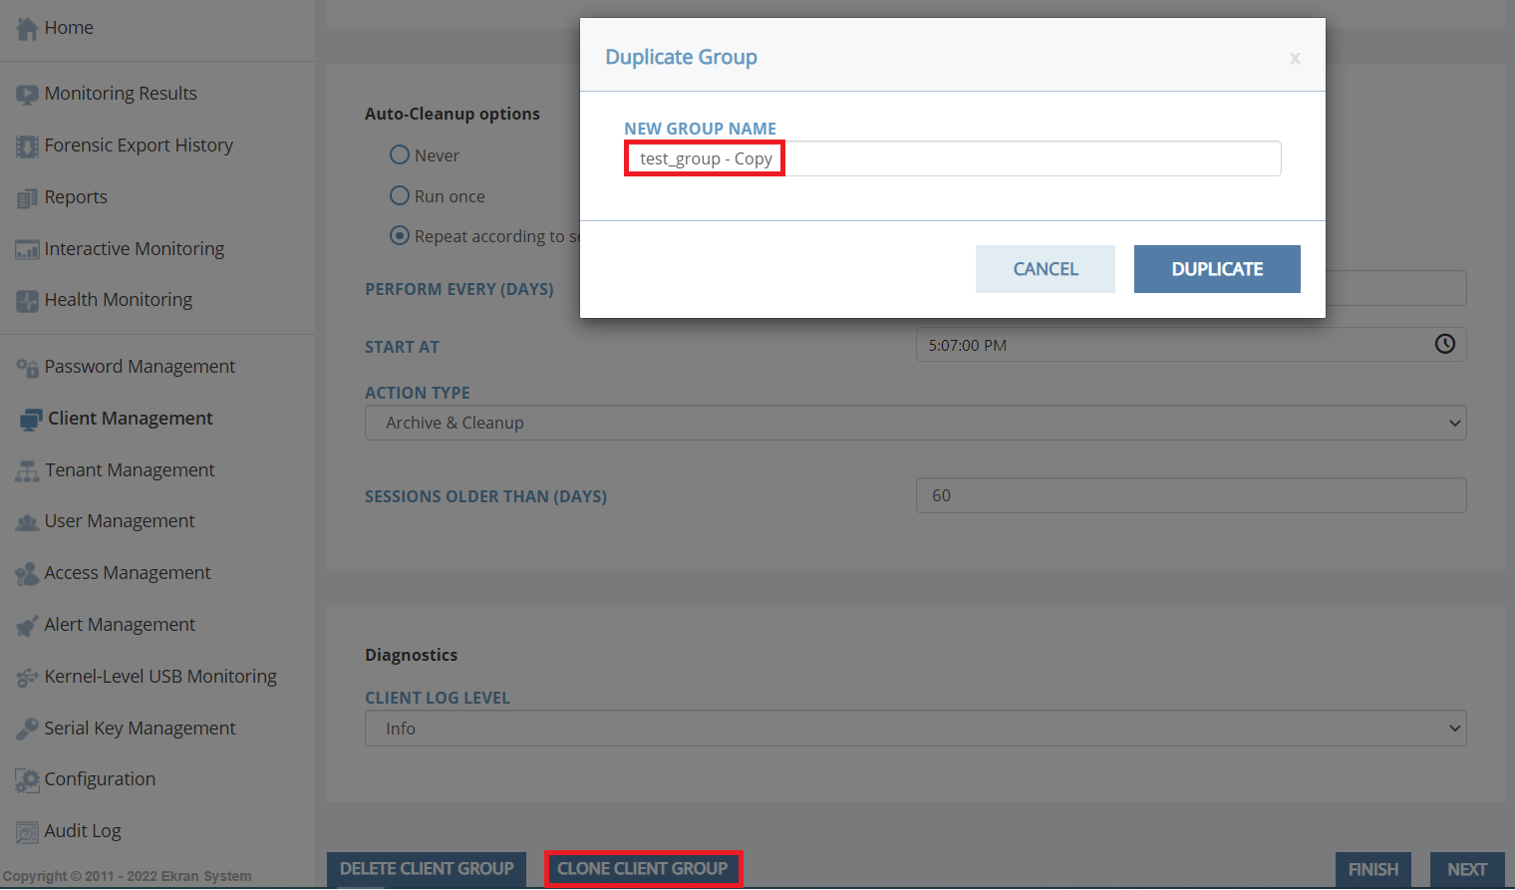Close the Duplicate Group dialog with X
The image size is (1515, 890).
click(x=1295, y=59)
